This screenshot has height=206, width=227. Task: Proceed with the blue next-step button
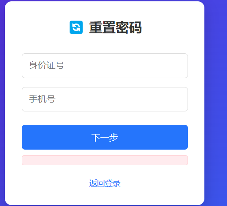click(x=105, y=137)
